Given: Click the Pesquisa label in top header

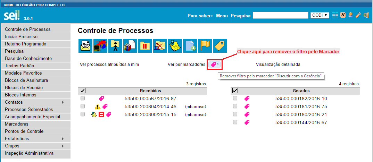Looking at the screenshot, I should click(x=240, y=16).
